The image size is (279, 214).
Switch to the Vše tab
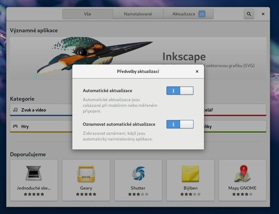coord(88,14)
